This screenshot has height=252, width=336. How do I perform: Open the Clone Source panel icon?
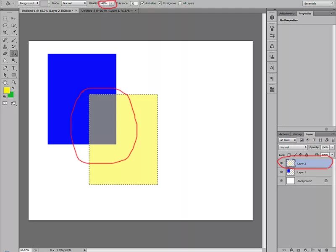click(272, 57)
